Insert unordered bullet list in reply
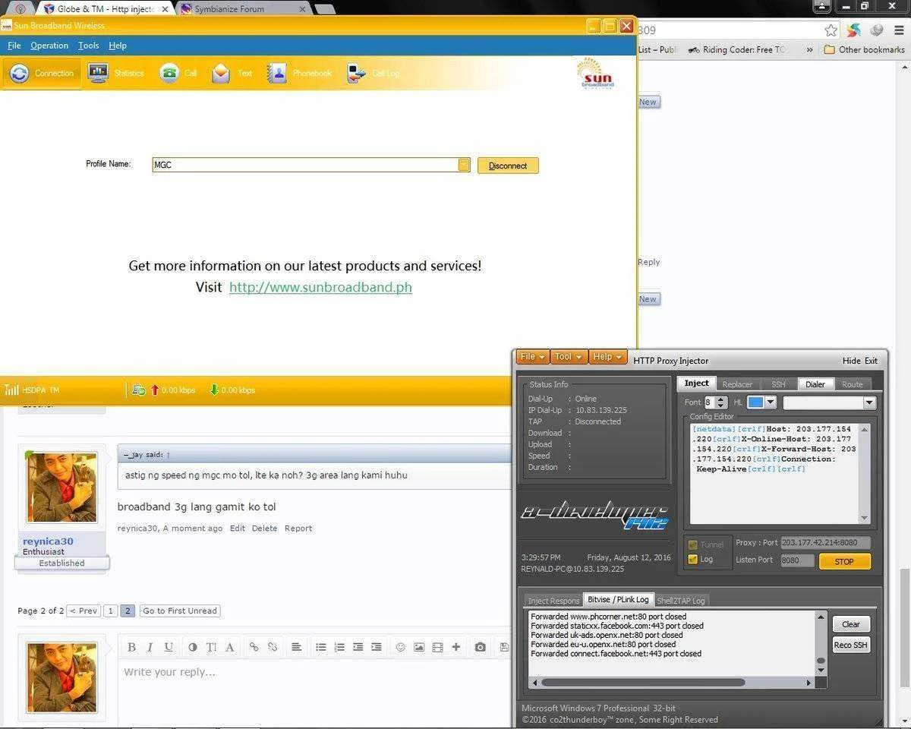The height and width of the screenshot is (729, 911). (x=321, y=647)
